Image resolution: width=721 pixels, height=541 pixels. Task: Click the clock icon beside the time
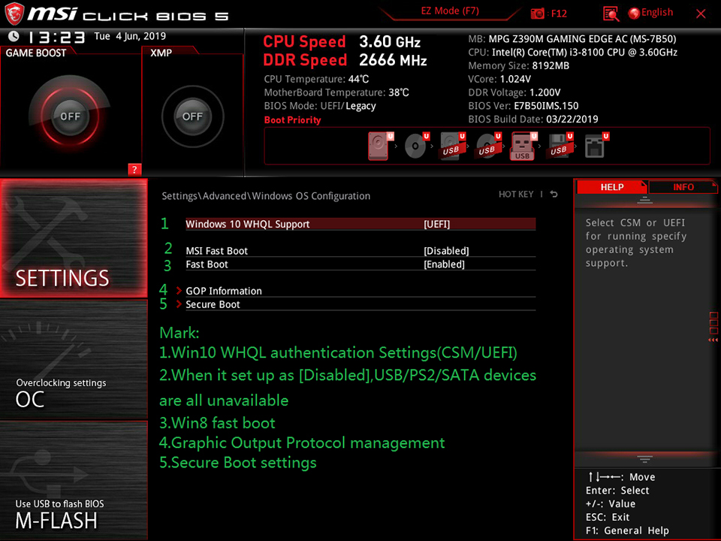[14, 36]
